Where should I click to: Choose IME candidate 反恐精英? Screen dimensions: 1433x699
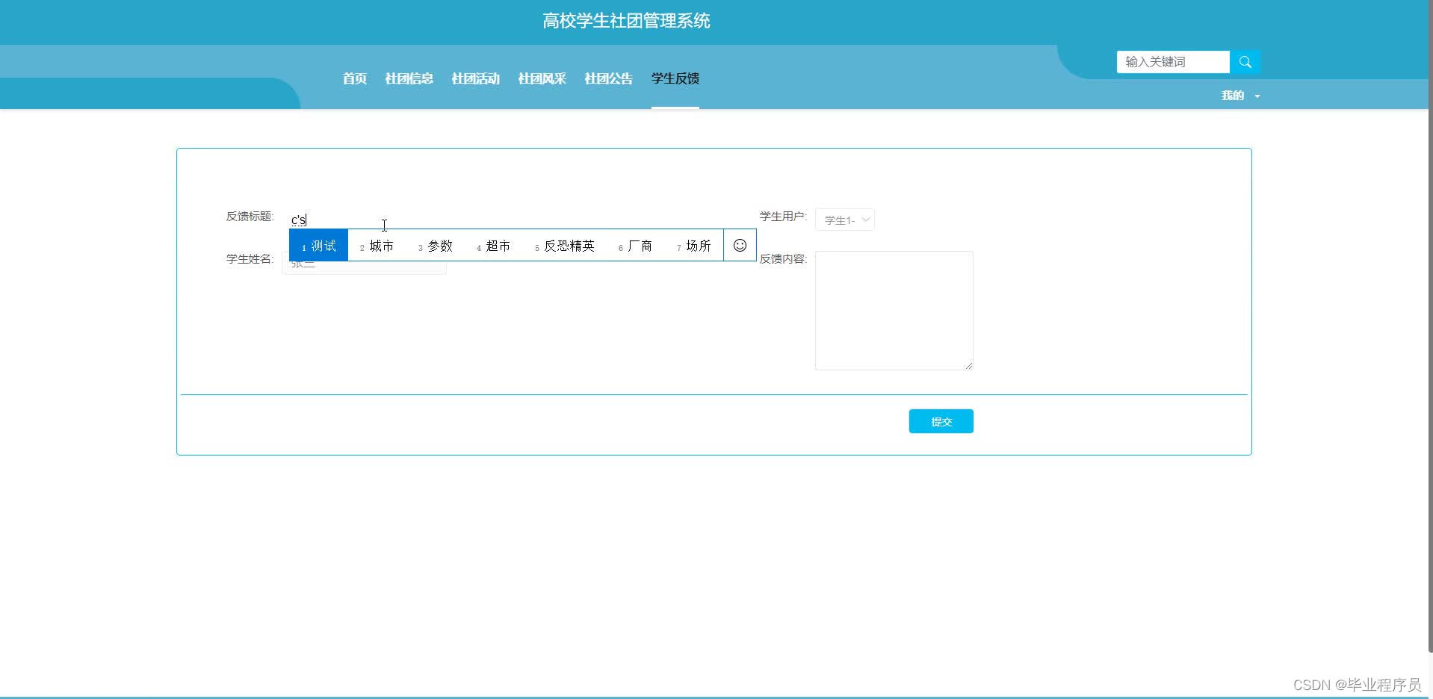[565, 246]
